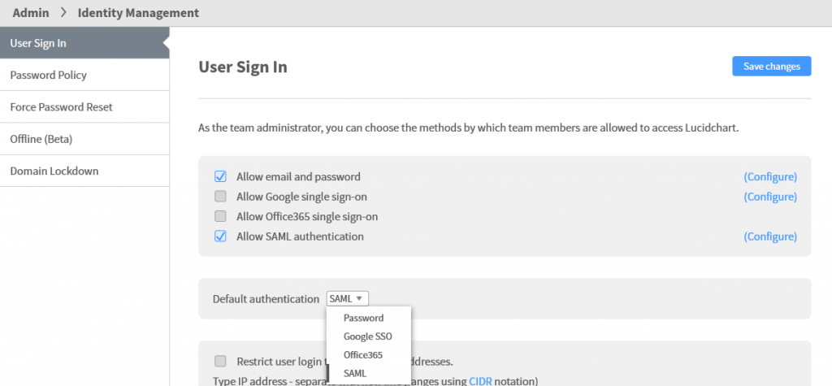
Task: Select User Sign In sidebar item
Action: click(x=84, y=43)
